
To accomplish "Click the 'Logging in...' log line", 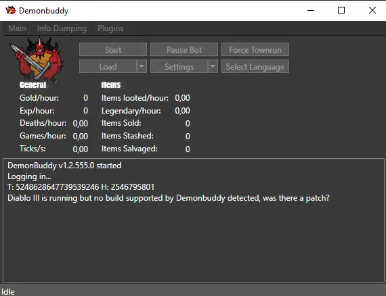I will point(29,176).
